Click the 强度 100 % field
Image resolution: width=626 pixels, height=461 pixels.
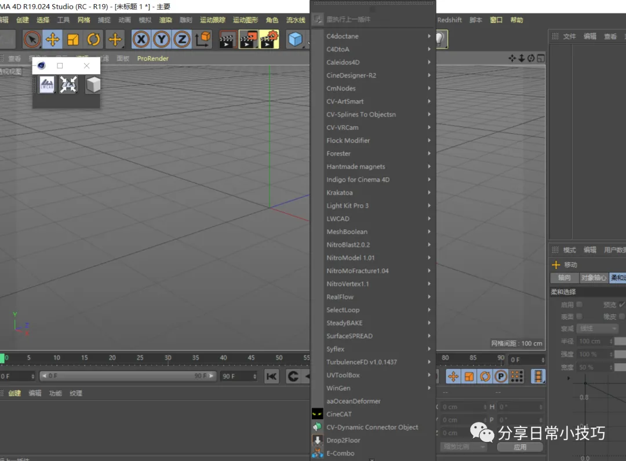pos(595,354)
